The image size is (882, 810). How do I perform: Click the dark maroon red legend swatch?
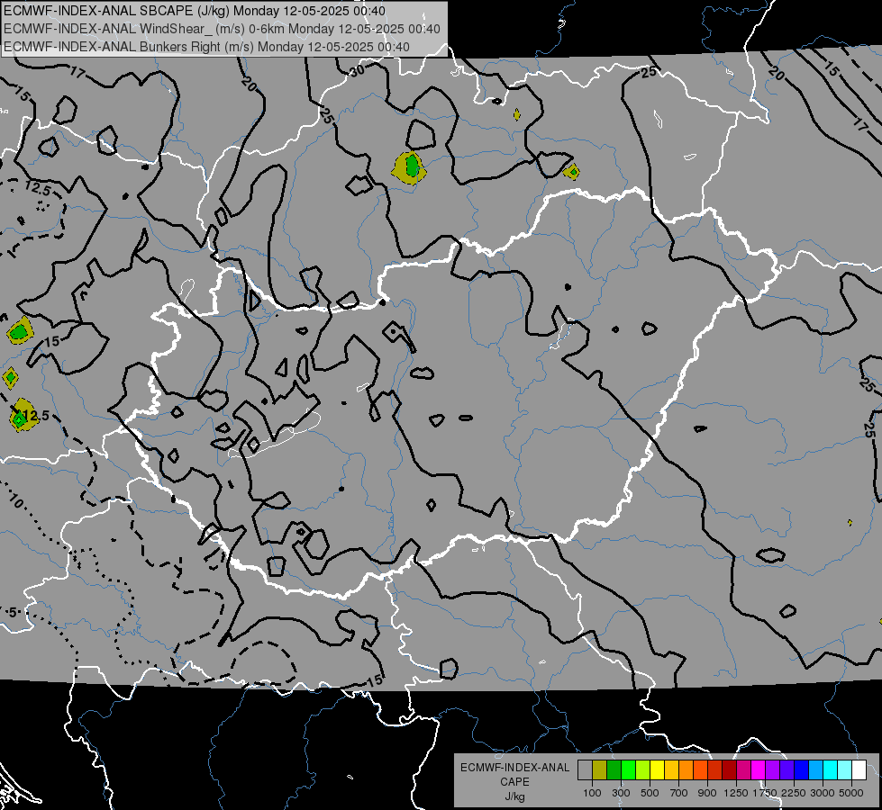tap(730, 769)
